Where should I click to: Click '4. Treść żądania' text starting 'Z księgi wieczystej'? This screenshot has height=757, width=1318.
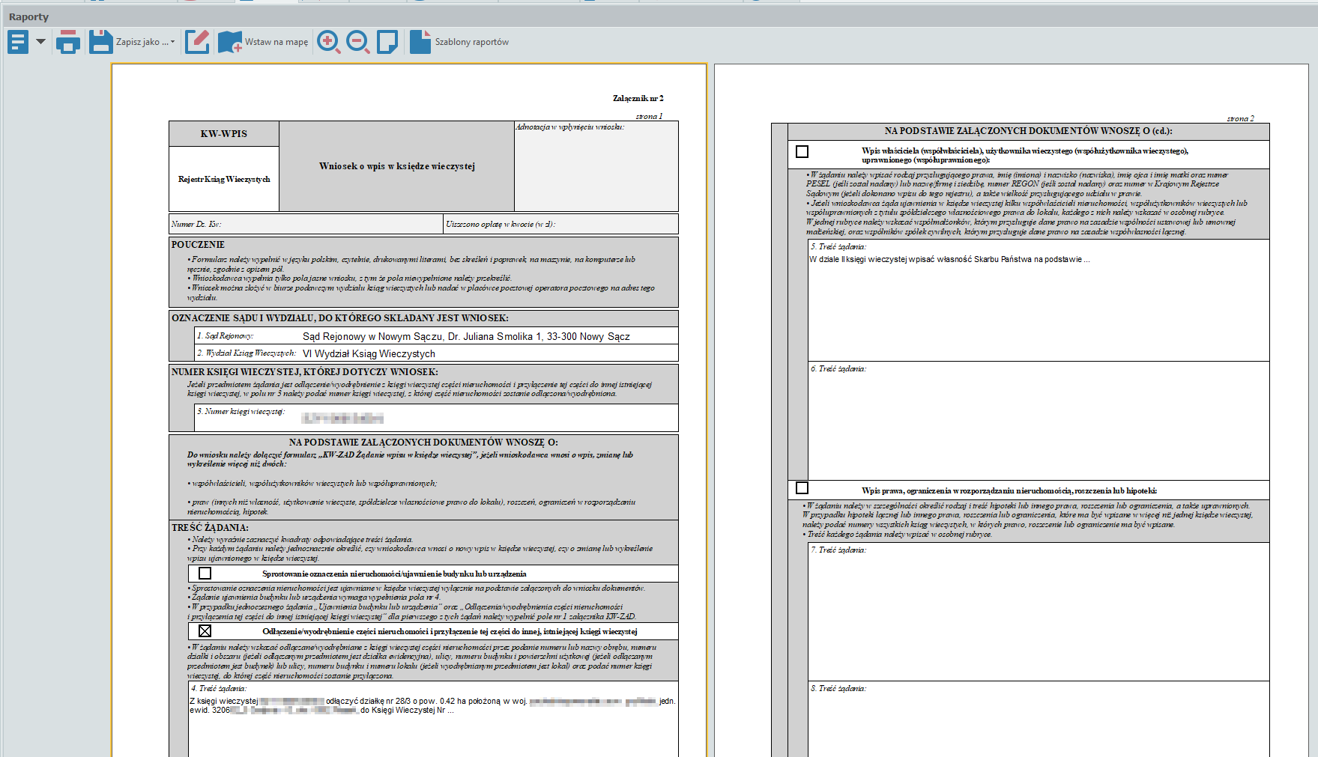432,705
